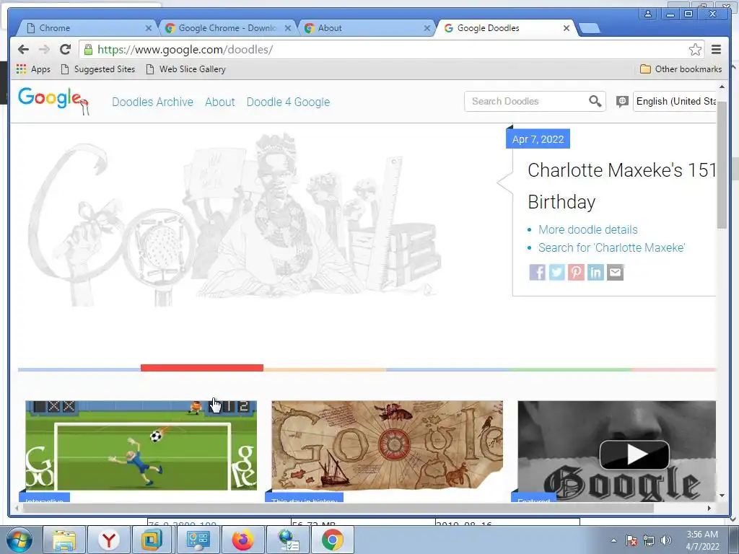Open the Windows Start menu
739x554 pixels.
(19, 540)
